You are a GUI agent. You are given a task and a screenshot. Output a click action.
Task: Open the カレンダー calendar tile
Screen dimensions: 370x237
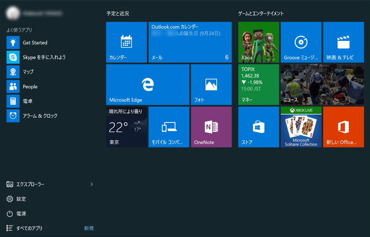126,42
